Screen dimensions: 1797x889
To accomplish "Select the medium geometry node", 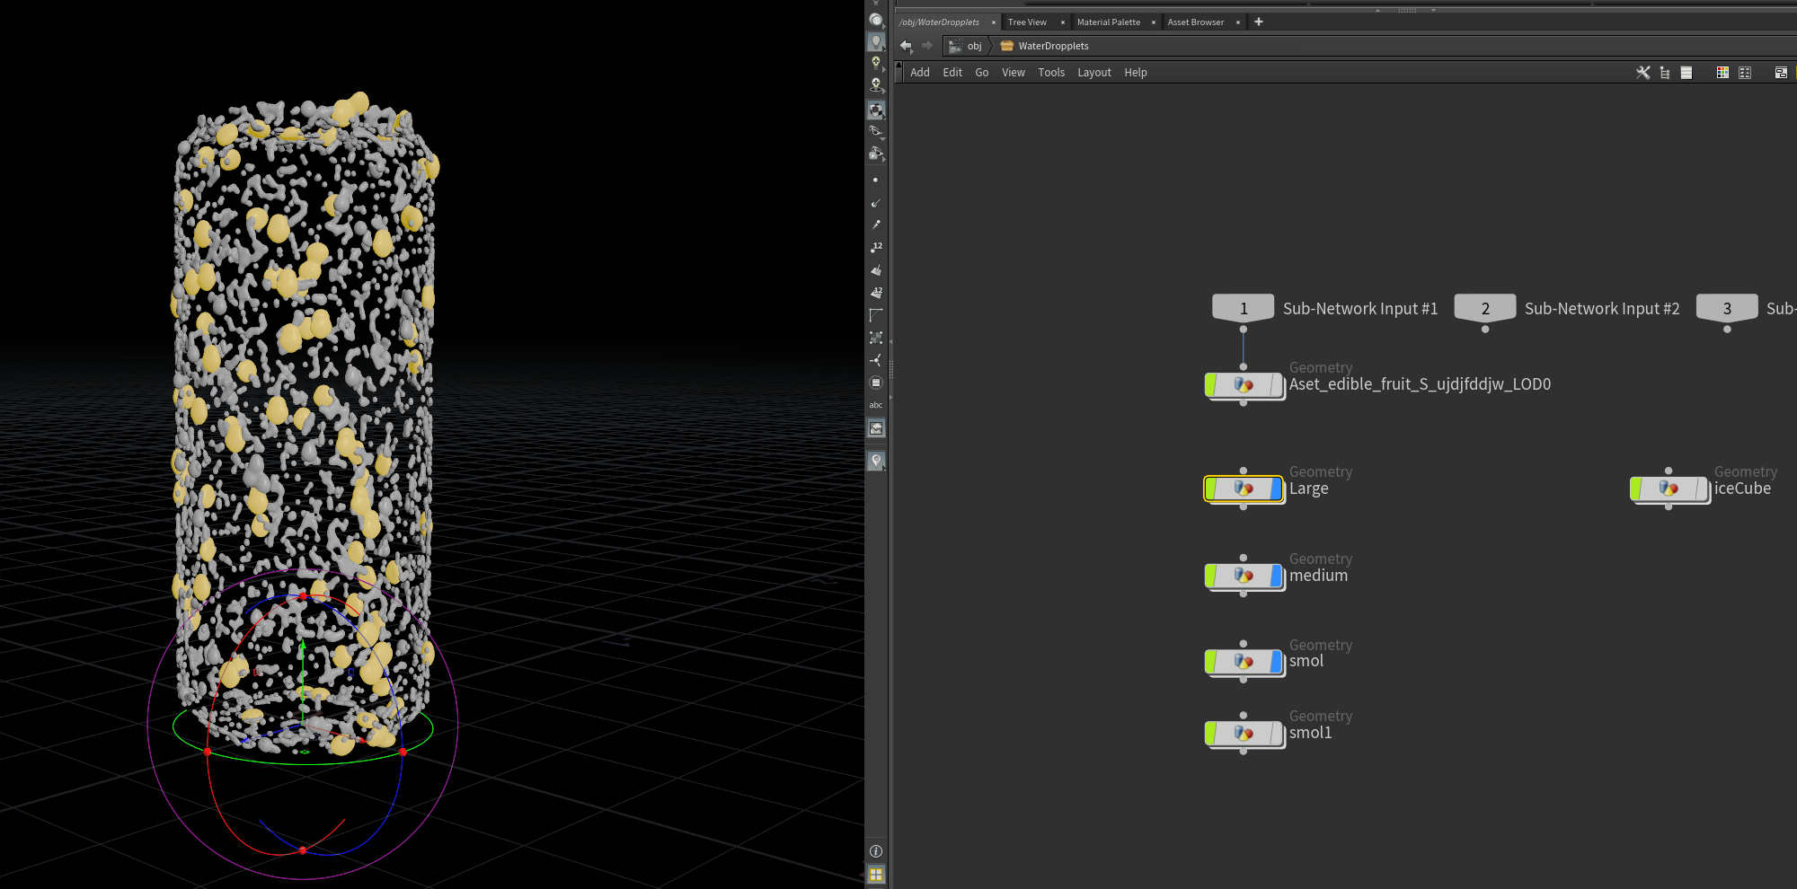I will (x=1244, y=576).
